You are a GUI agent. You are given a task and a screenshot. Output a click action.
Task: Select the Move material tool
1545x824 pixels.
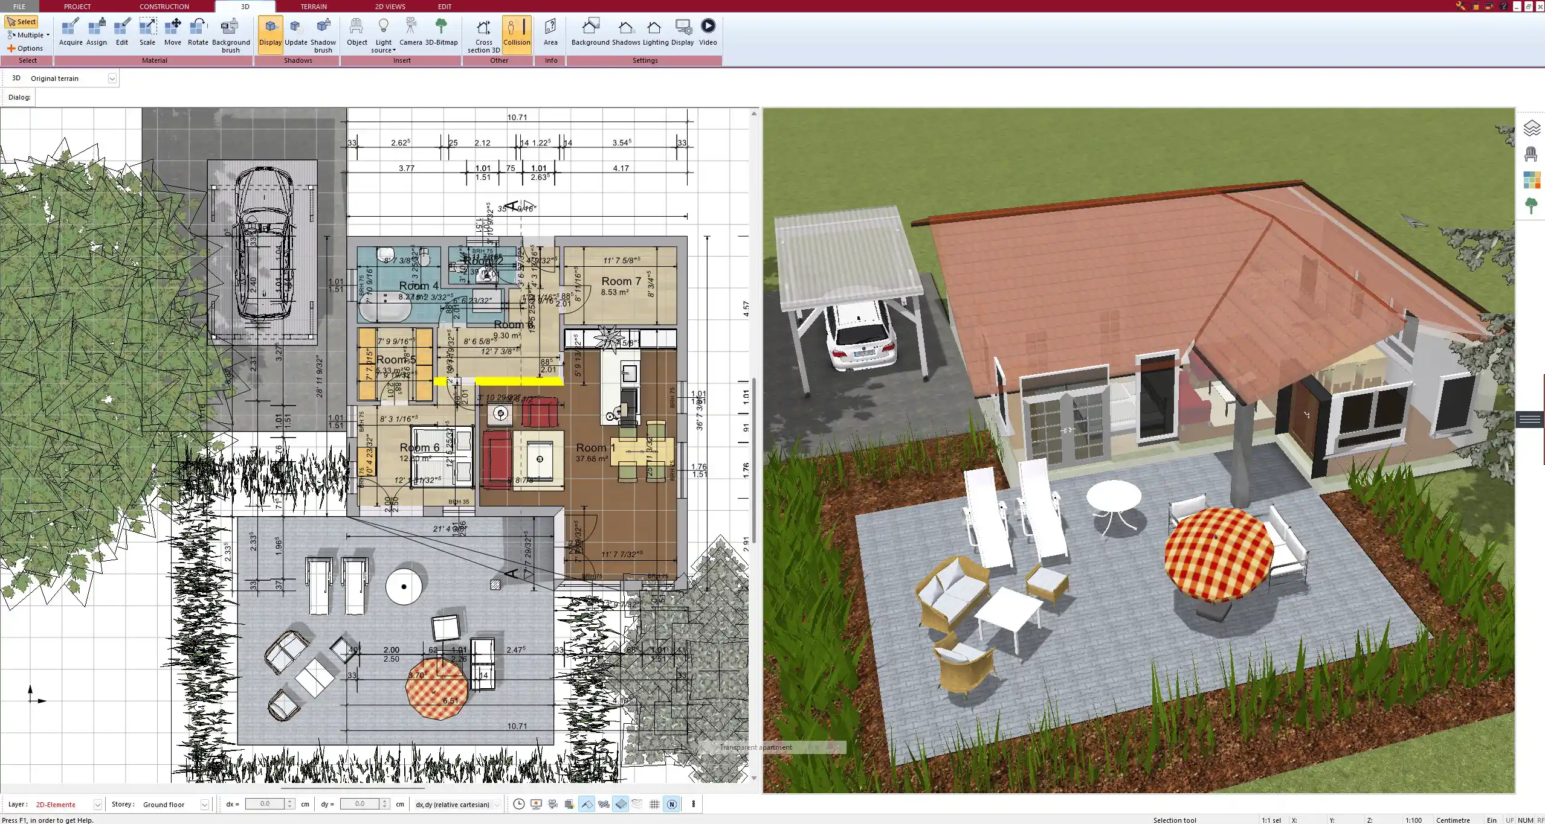[173, 32]
